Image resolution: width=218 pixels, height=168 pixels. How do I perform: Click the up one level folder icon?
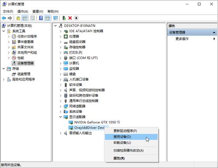tap(18, 18)
